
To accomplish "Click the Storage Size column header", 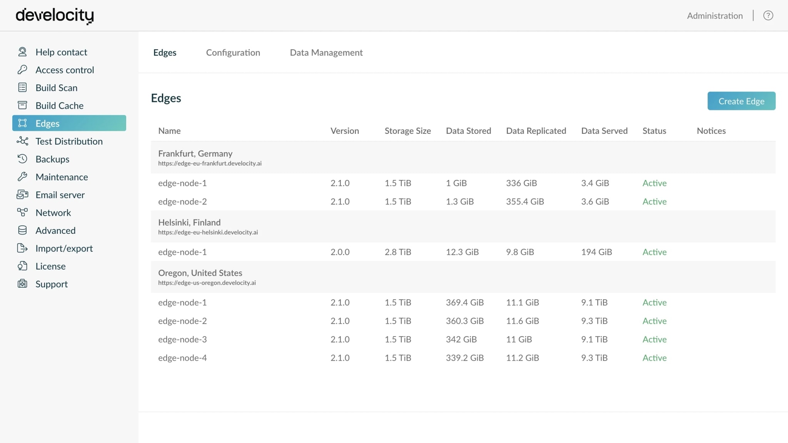I will (408, 131).
